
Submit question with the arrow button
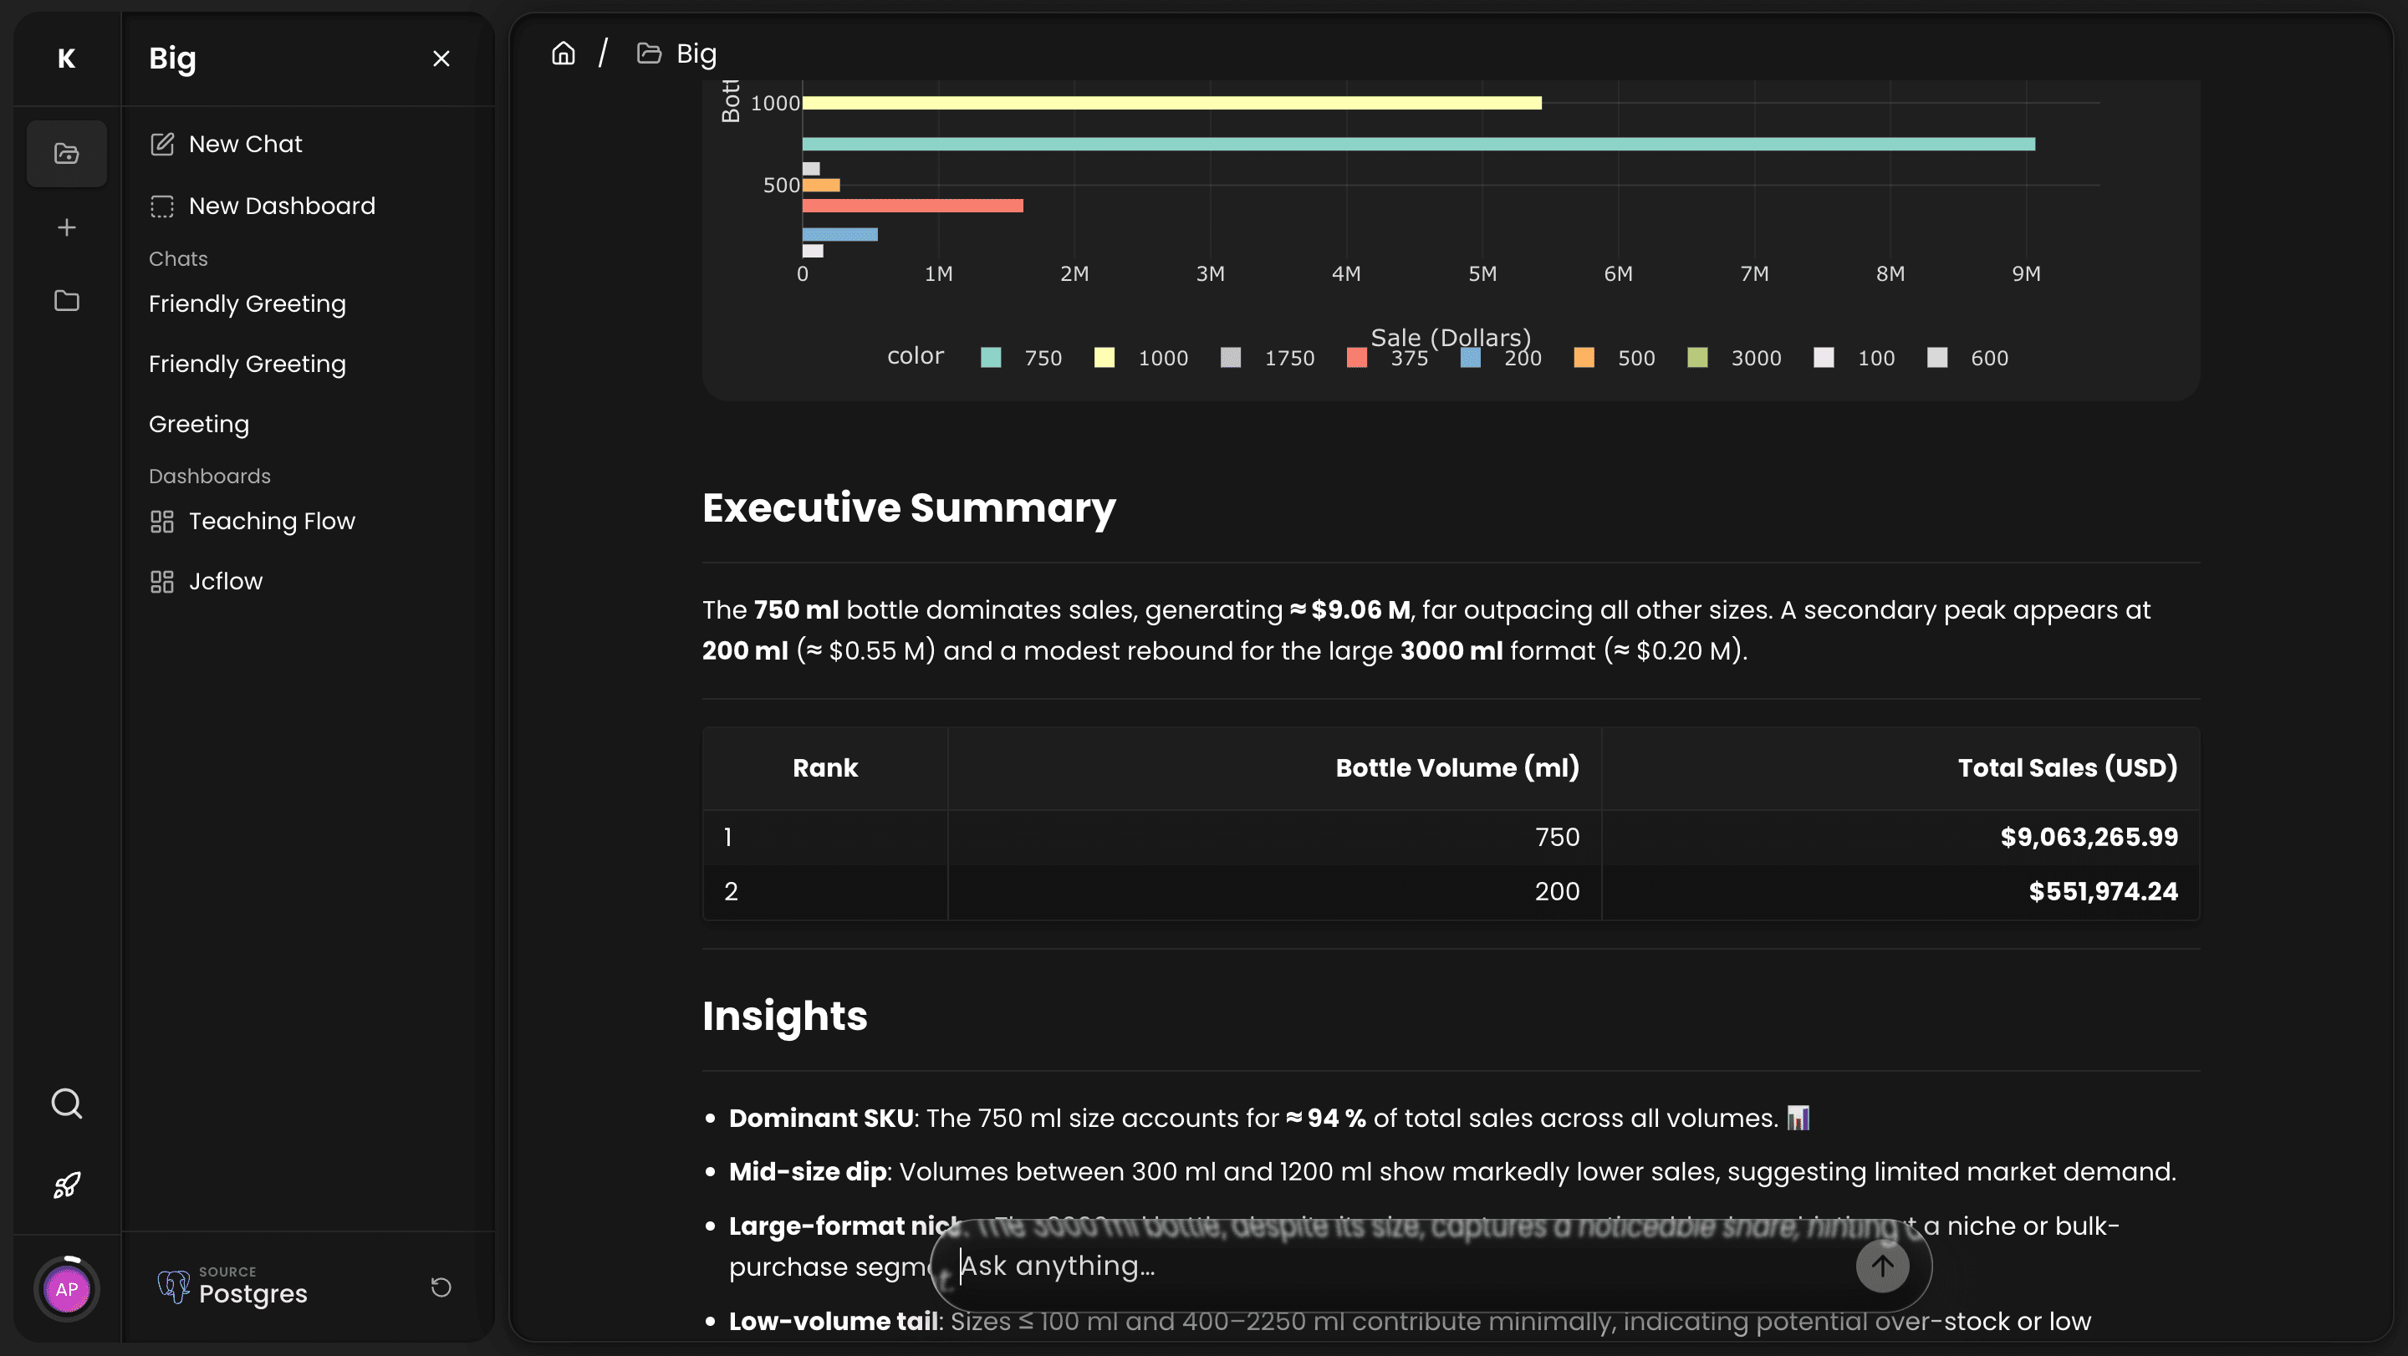pyautogui.click(x=1883, y=1266)
